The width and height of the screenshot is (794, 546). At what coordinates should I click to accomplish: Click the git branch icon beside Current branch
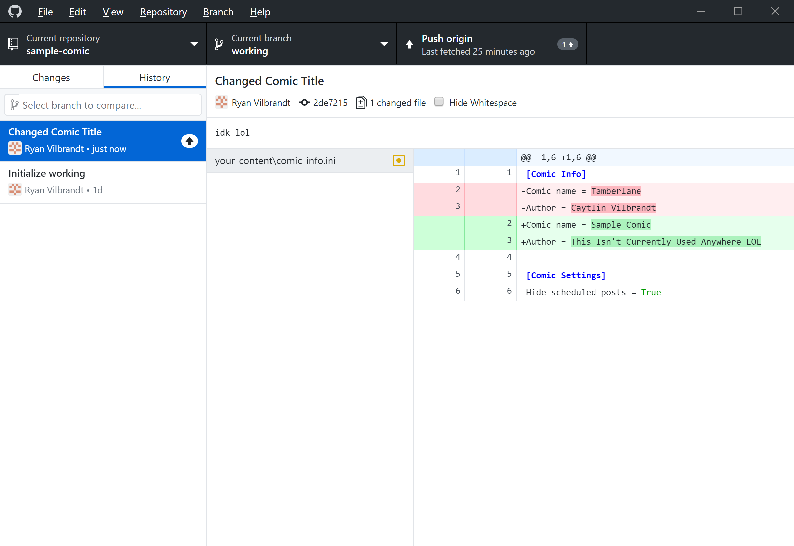point(219,44)
